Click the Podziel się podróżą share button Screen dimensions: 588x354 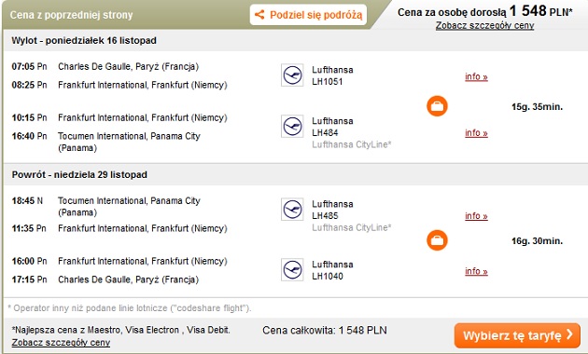tap(308, 15)
